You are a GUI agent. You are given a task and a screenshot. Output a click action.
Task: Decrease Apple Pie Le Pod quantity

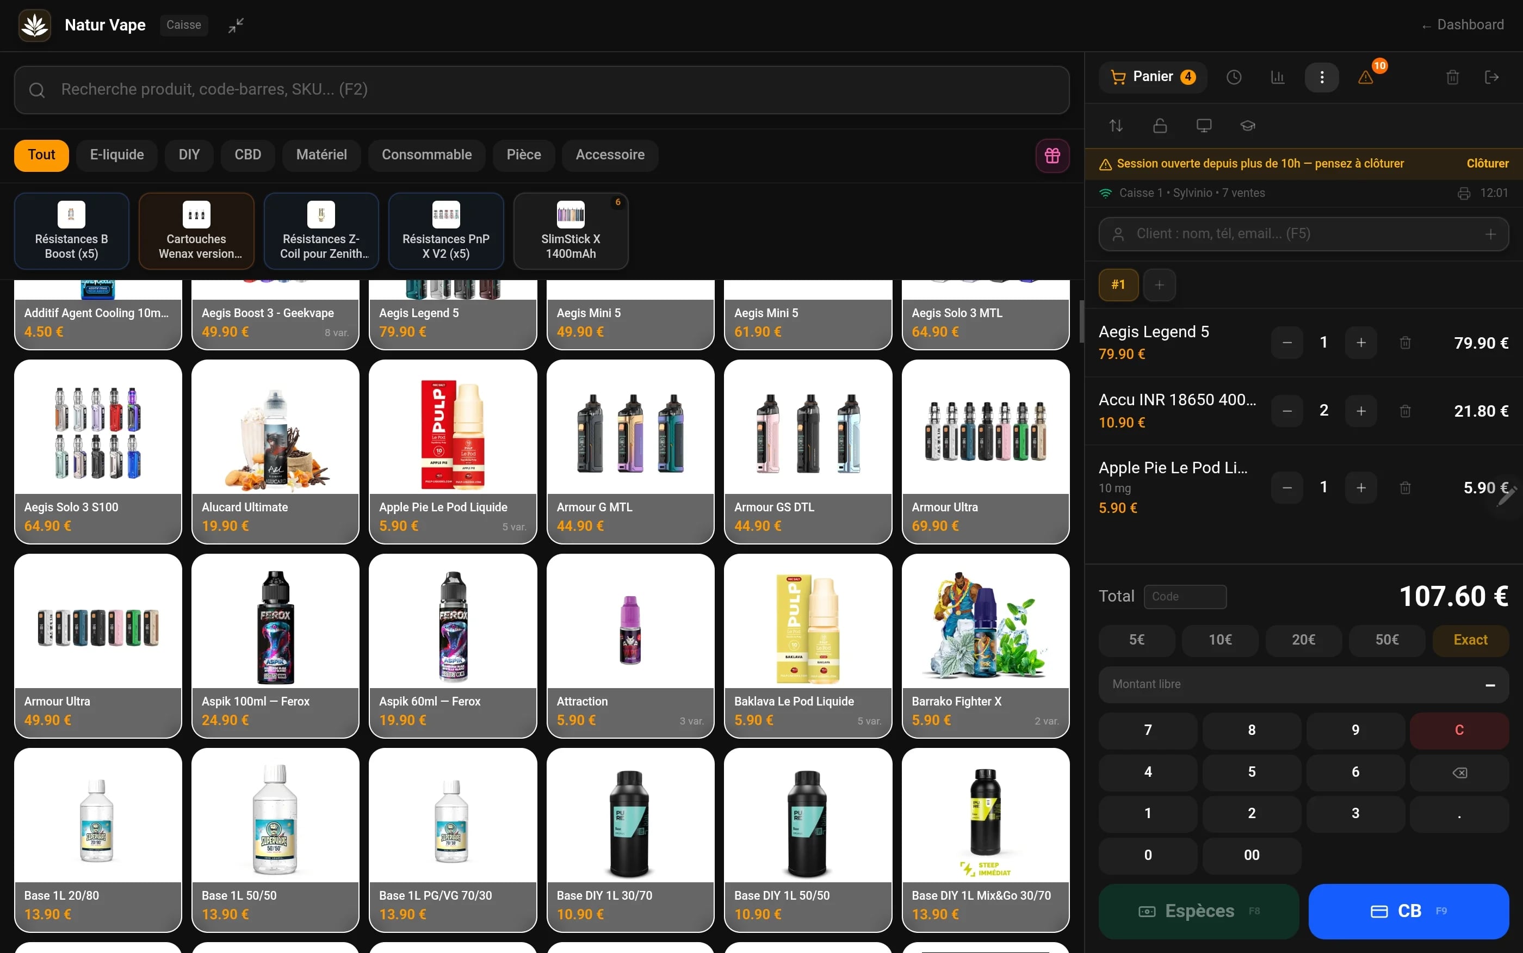click(x=1287, y=487)
